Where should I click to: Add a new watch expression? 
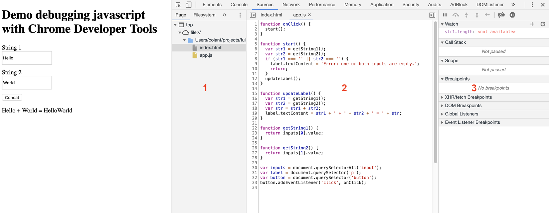[x=532, y=24]
